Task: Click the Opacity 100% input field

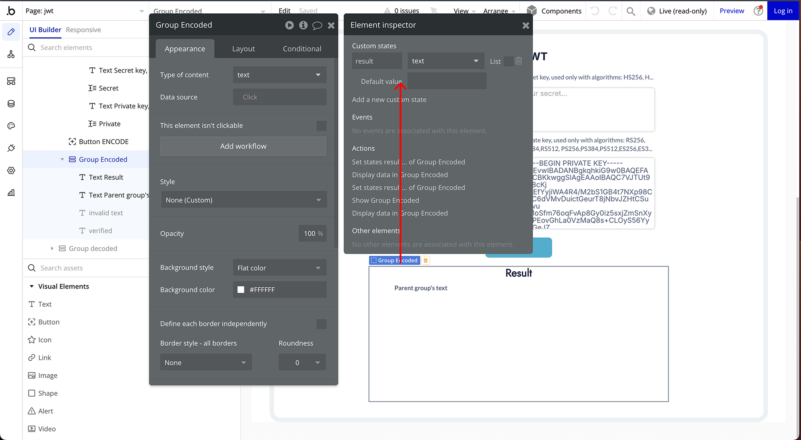Action: tap(309, 233)
